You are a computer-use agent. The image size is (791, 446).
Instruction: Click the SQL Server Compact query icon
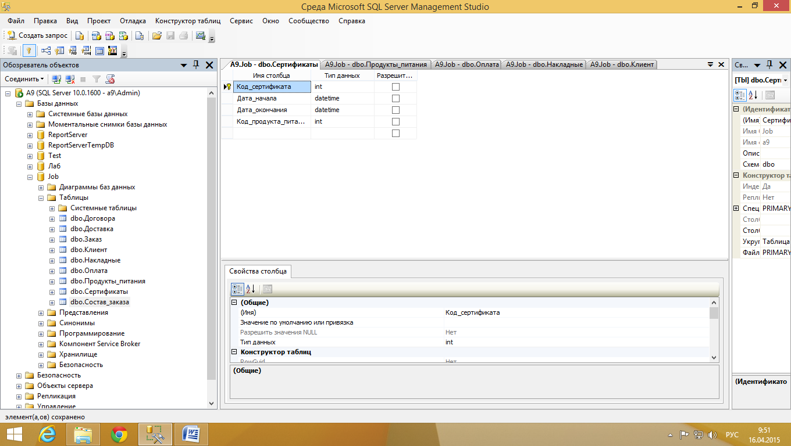(x=139, y=35)
